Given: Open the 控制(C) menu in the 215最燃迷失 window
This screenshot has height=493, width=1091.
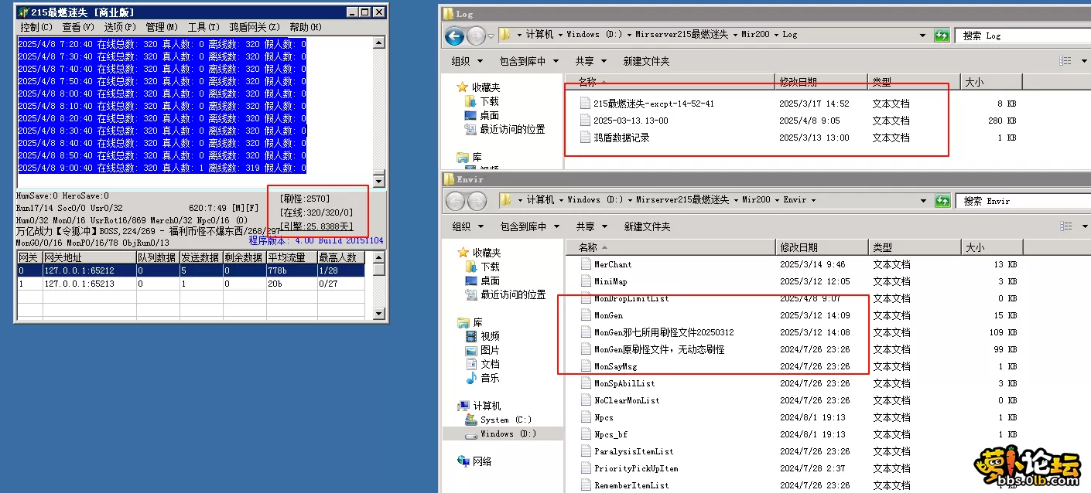Looking at the screenshot, I should [36, 27].
